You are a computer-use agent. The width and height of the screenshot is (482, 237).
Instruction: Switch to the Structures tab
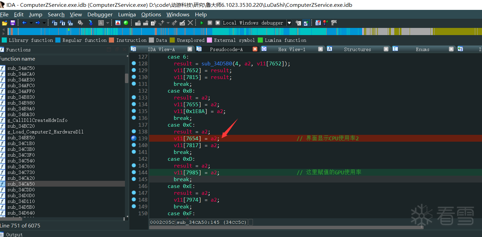click(x=357, y=49)
